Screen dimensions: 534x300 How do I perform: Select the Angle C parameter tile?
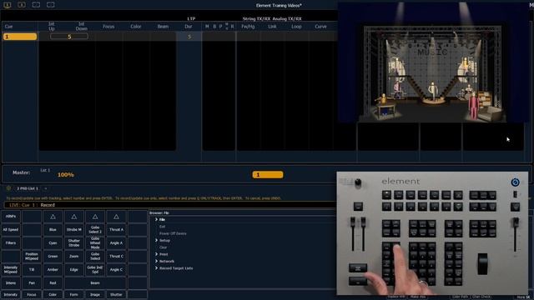point(116,269)
